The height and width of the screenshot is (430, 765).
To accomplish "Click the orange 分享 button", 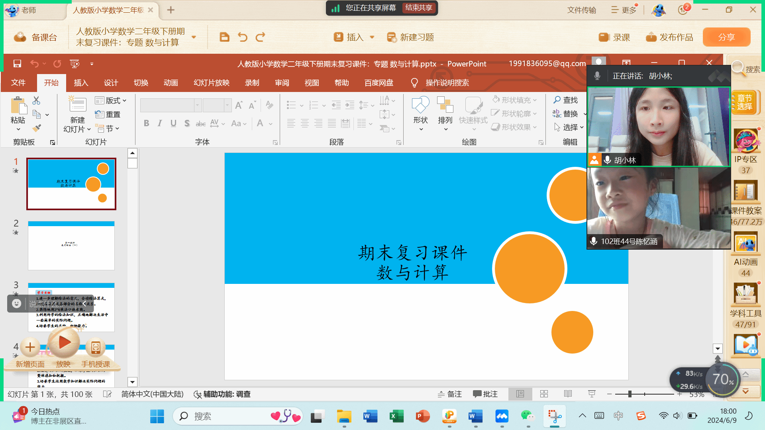I will pos(726,37).
